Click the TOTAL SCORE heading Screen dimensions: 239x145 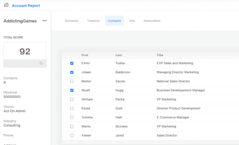tap(13, 38)
